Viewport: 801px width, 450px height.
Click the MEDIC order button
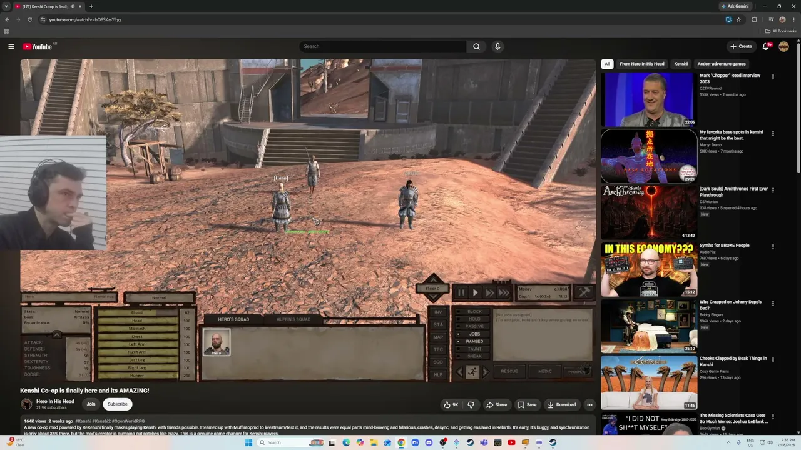(x=545, y=371)
